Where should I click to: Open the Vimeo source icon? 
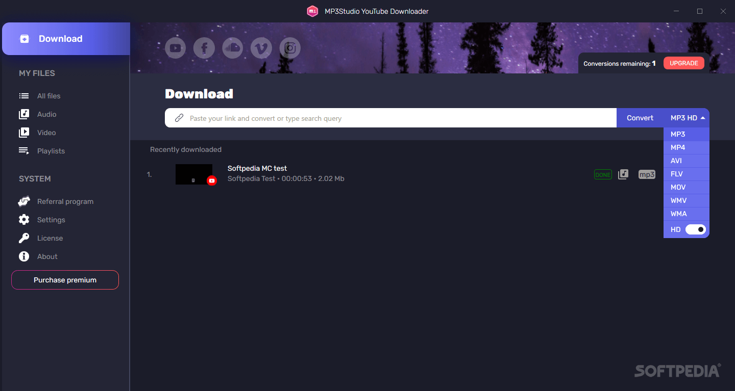click(x=261, y=48)
